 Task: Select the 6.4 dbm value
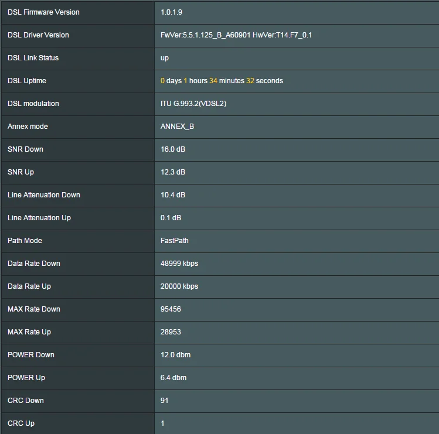(x=173, y=377)
